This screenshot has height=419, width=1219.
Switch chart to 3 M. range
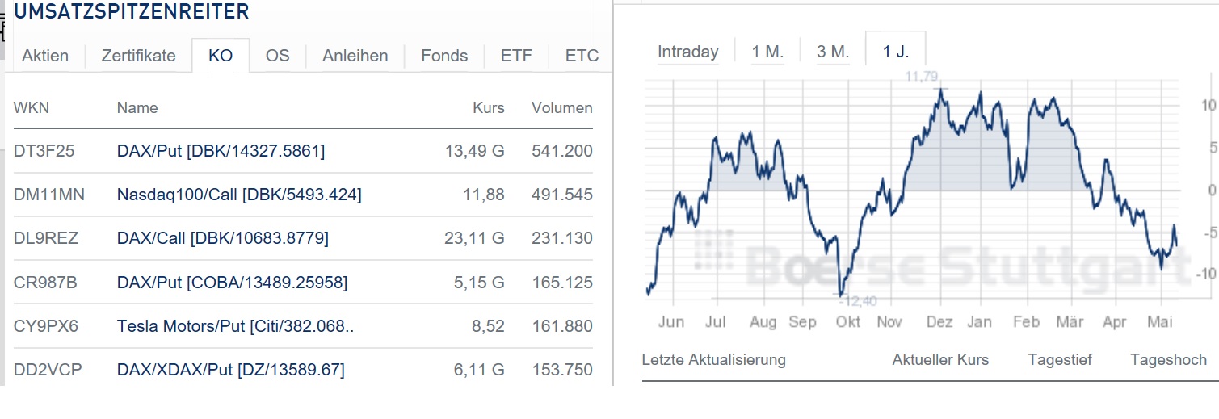click(x=833, y=52)
